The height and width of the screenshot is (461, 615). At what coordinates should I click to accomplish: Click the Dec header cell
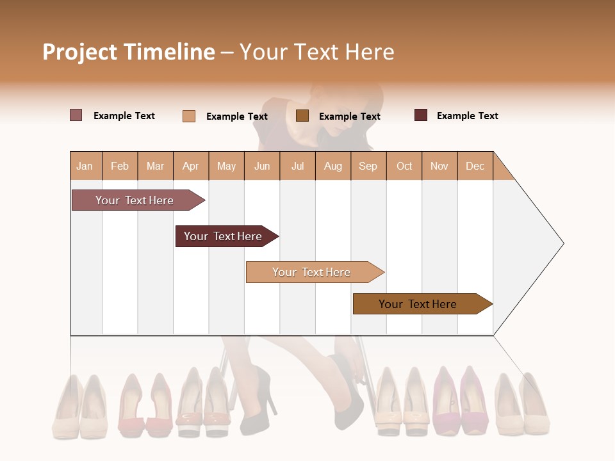click(475, 166)
